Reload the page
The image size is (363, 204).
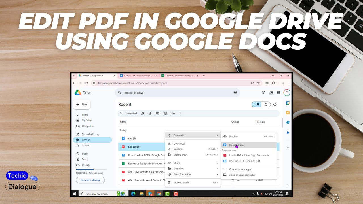pyautogui.click(x=86, y=83)
